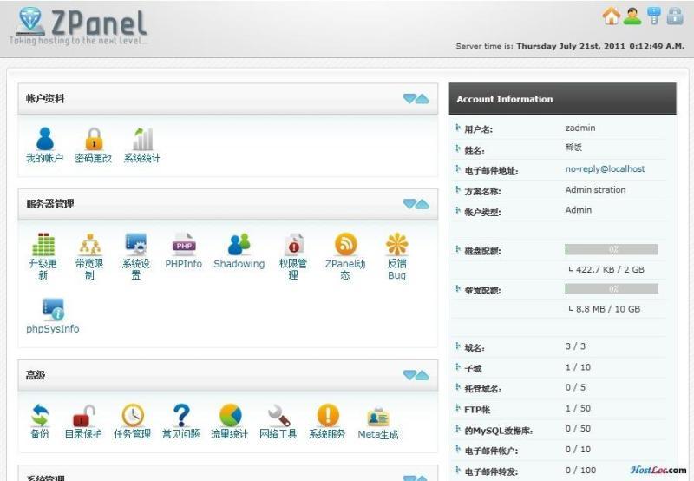Open the 系统统计 chart icon
Image resolution: width=694 pixels, height=481 pixels.
[x=142, y=139]
